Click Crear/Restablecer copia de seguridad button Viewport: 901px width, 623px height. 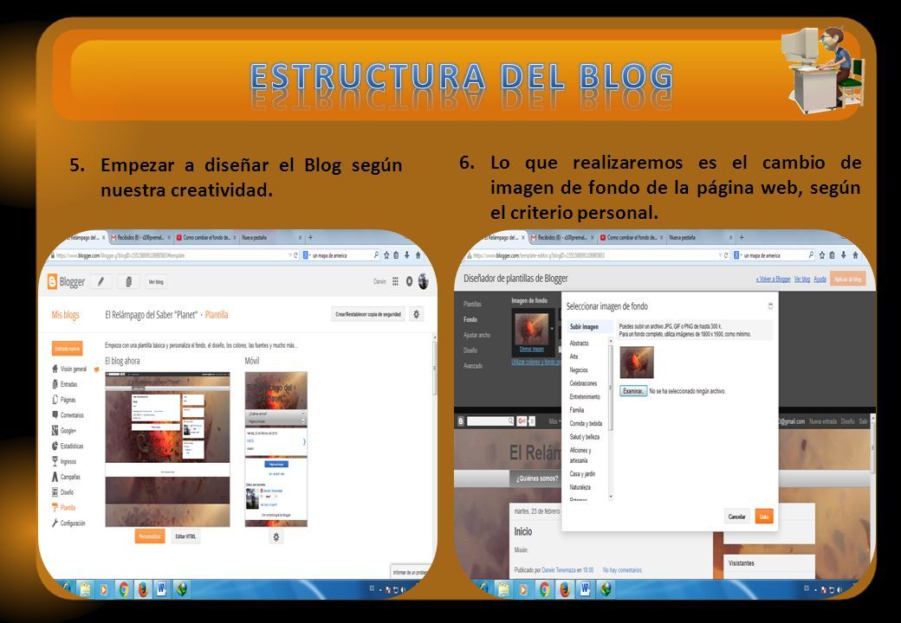coord(368,314)
